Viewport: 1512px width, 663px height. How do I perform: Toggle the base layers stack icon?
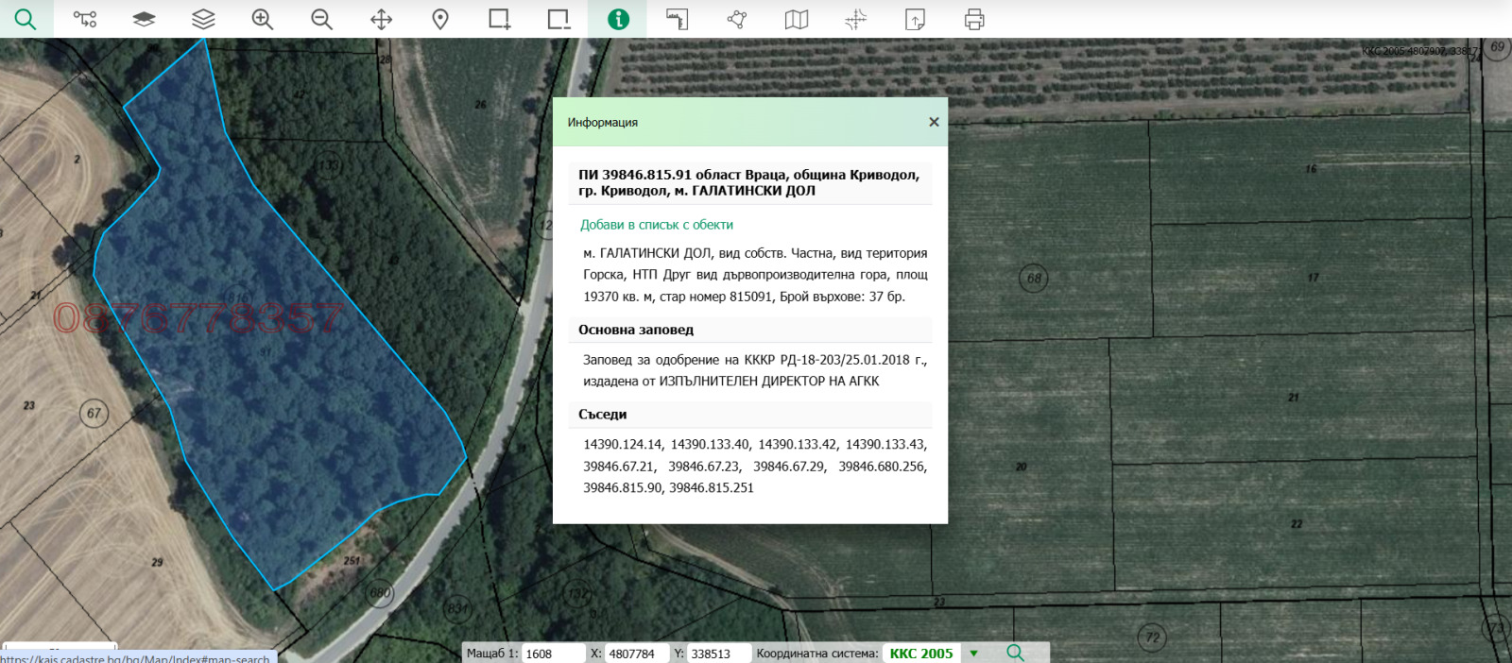[x=144, y=19]
